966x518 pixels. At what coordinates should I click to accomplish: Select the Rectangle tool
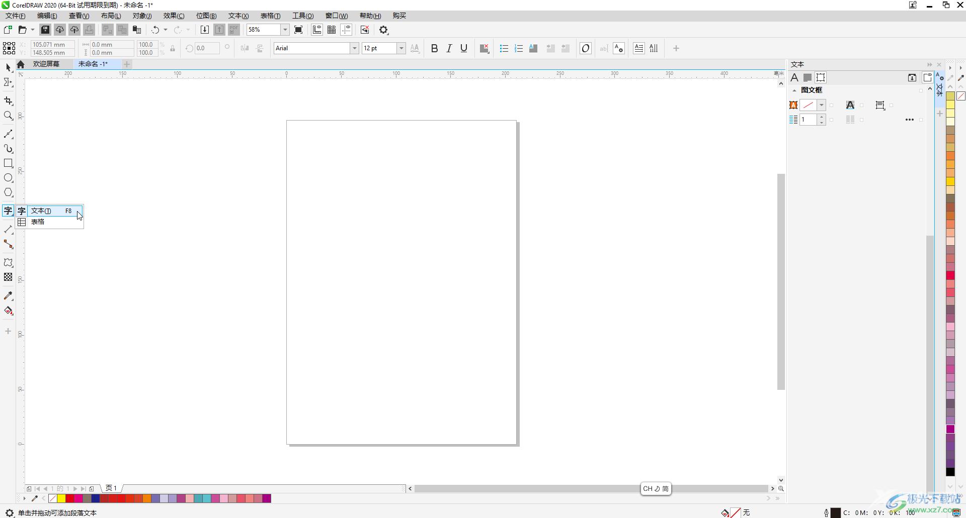click(x=8, y=163)
